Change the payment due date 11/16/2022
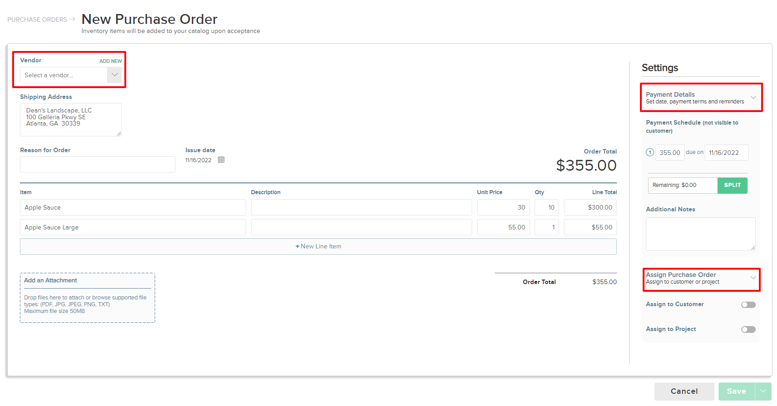 [x=726, y=153]
